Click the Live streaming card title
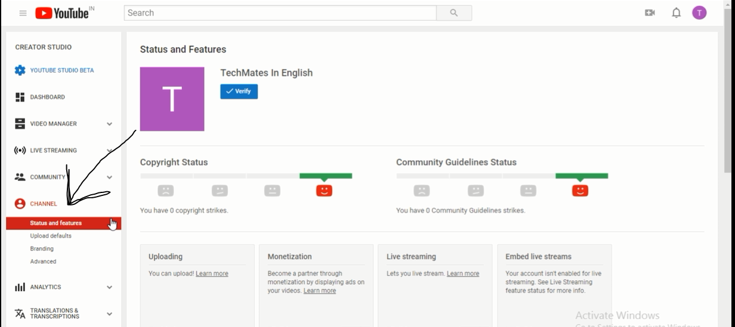This screenshot has width=735, height=327. (411, 257)
